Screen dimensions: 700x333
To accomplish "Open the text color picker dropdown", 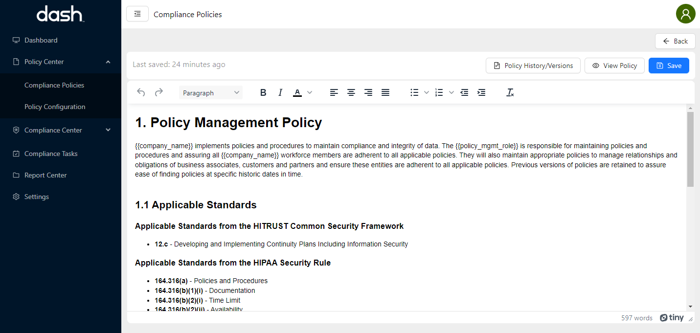I will click(309, 92).
